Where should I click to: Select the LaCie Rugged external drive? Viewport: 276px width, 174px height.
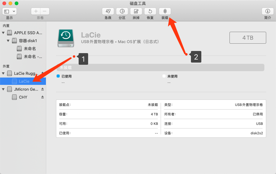coord(23,73)
